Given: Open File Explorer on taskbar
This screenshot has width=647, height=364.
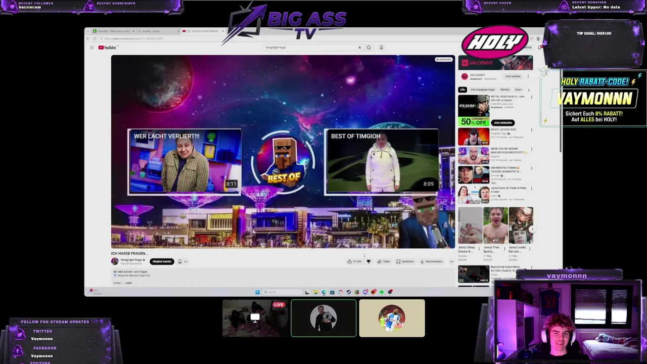Looking at the screenshot, I should [x=315, y=292].
